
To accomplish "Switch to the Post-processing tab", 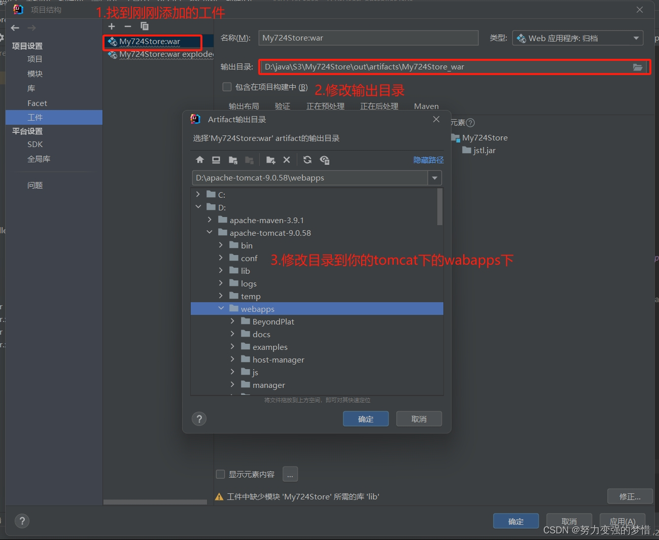I will (x=379, y=106).
